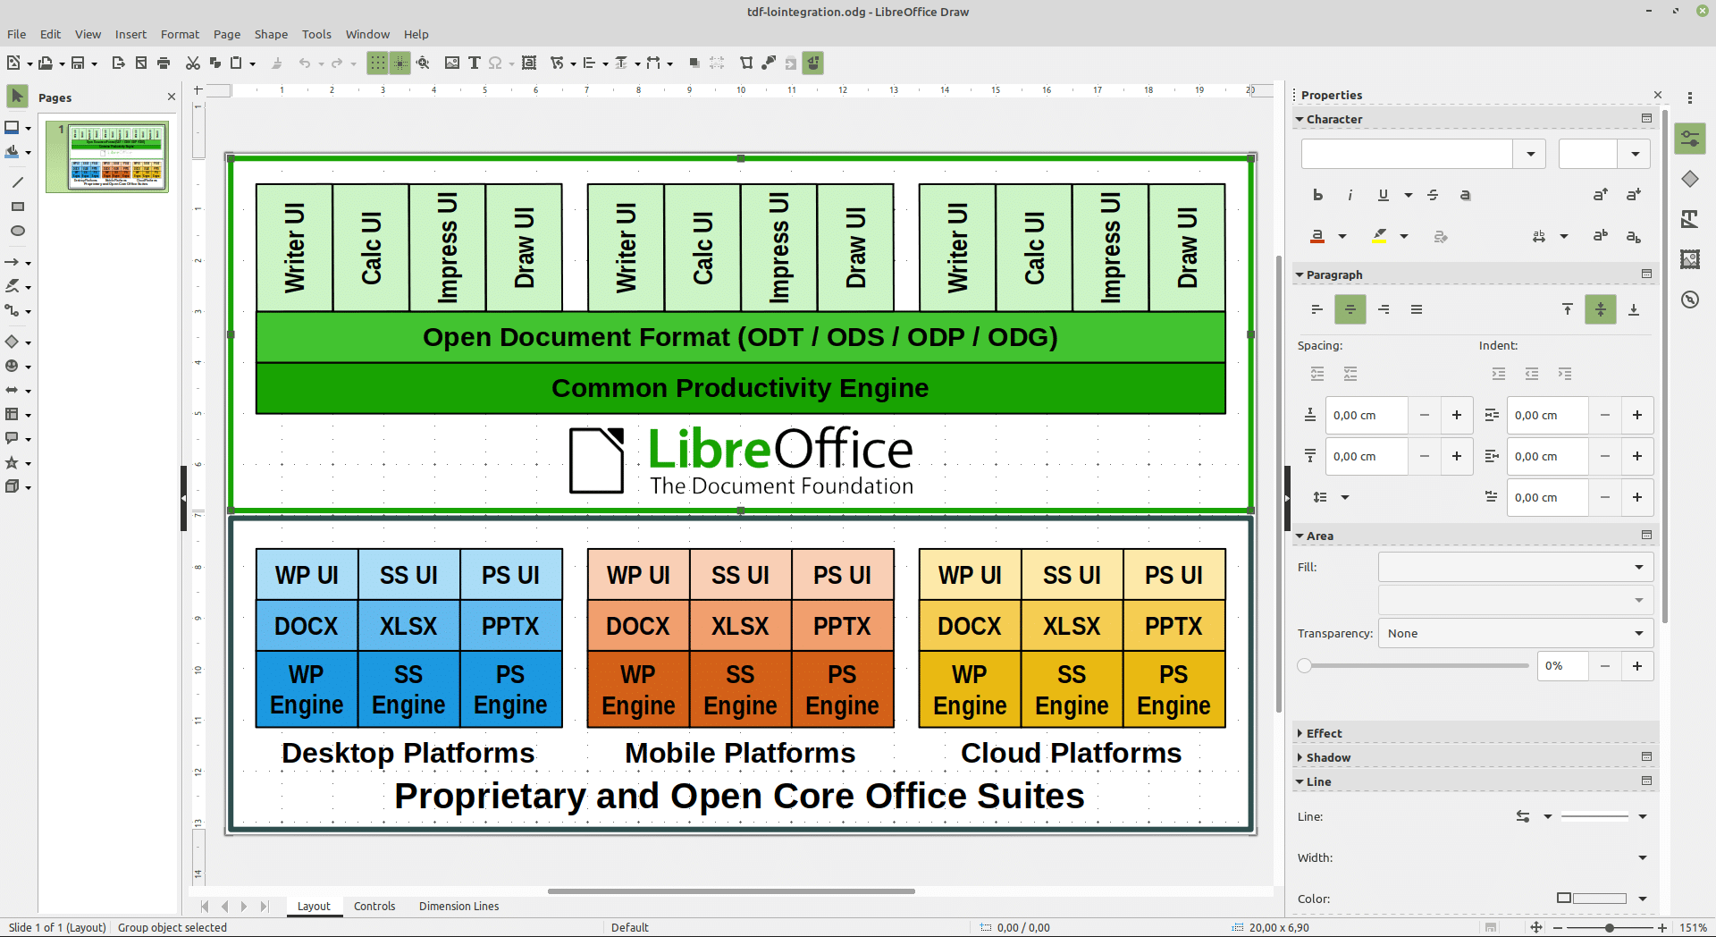1716x937 pixels.
Task: Click the Increase font size icon
Action: [1601, 195]
